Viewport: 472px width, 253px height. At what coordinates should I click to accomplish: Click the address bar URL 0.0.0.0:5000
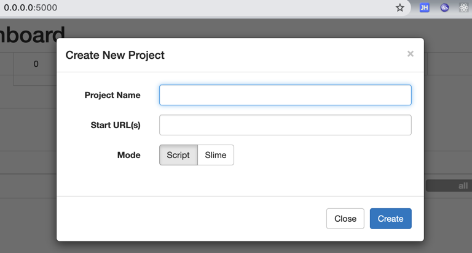[x=30, y=7]
